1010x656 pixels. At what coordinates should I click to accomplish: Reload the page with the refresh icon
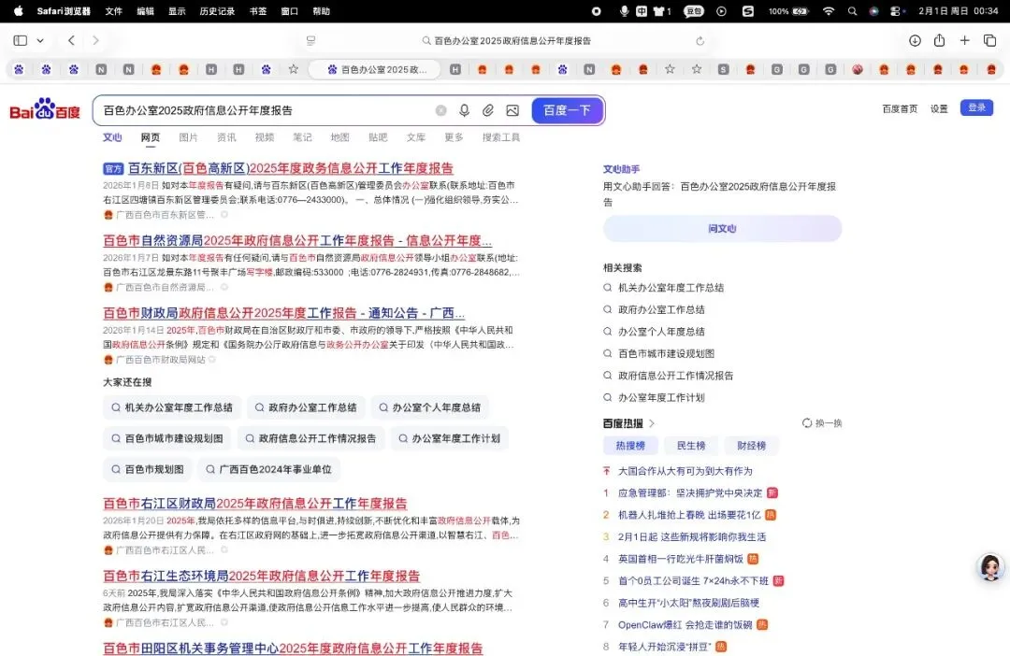tap(700, 40)
